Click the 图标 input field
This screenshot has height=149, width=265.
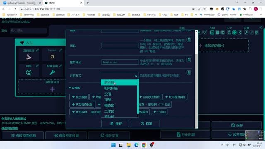pyautogui.click(x=120, y=46)
